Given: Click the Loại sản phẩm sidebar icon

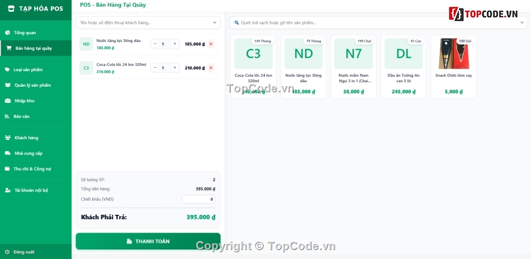Looking at the screenshot, I should point(8,69).
